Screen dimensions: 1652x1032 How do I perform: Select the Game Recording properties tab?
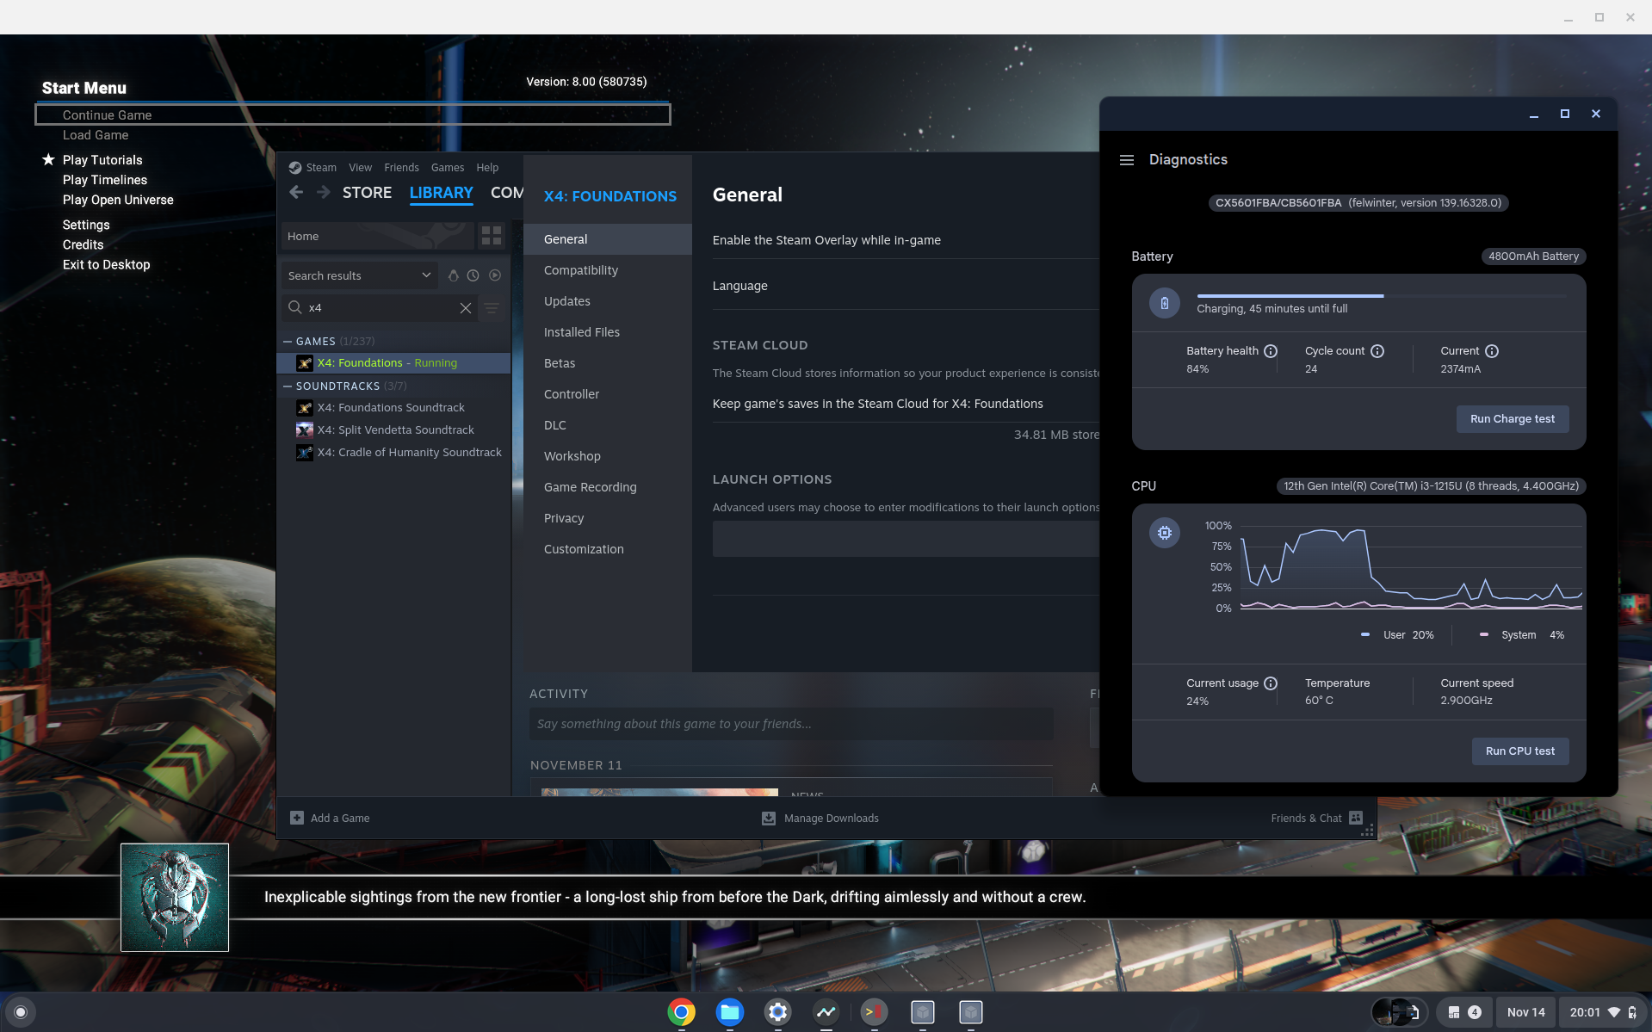coord(608,487)
